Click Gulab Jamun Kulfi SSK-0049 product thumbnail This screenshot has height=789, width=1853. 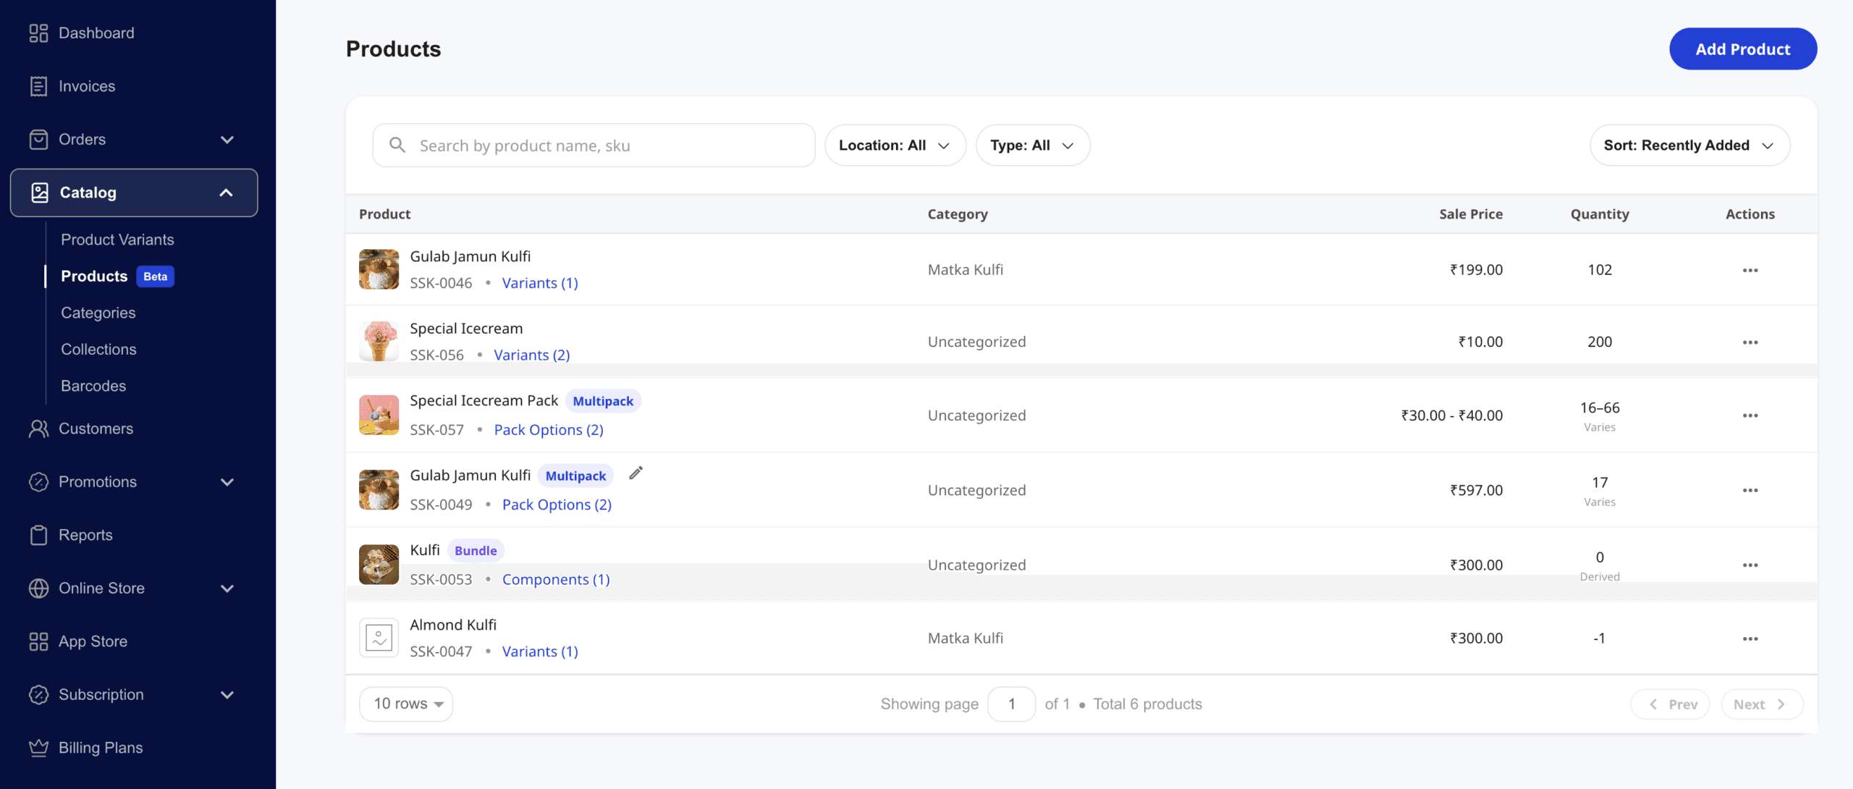coord(379,490)
